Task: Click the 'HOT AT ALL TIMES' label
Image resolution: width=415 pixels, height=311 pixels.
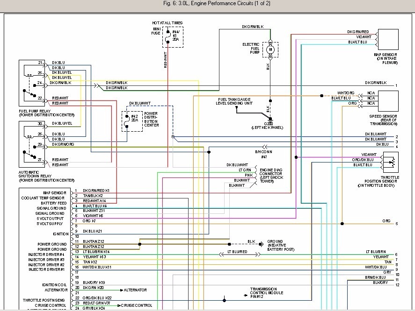Action: (167, 23)
